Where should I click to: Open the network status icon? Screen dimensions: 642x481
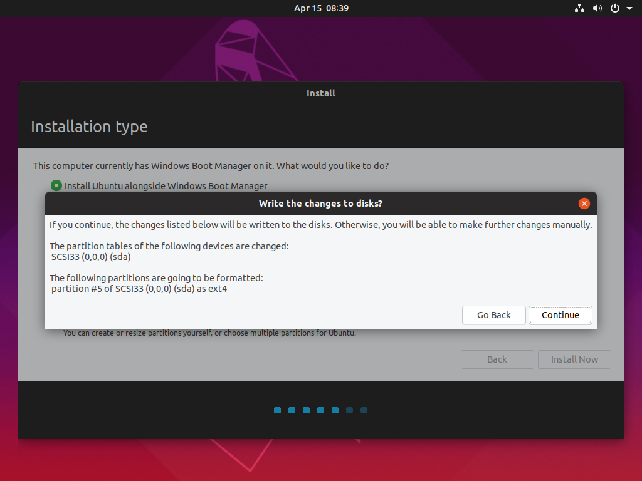pyautogui.click(x=579, y=8)
